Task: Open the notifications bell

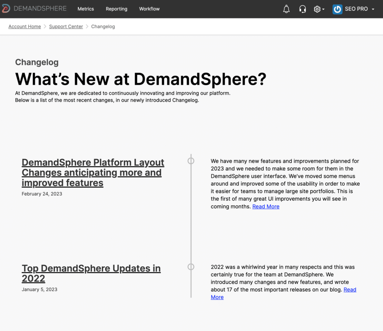Action: point(286,9)
